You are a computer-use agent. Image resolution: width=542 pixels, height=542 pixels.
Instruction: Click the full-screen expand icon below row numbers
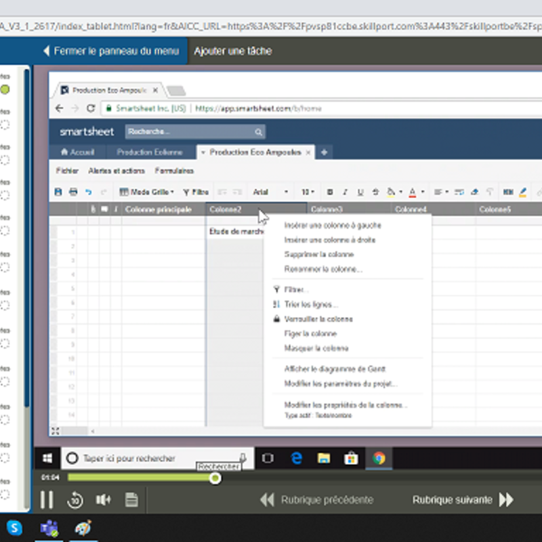(56, 431)
